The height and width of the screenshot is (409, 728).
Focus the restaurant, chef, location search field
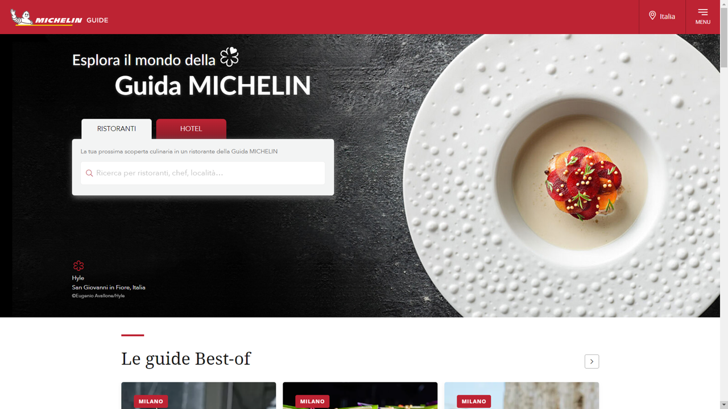pos(202,173)
